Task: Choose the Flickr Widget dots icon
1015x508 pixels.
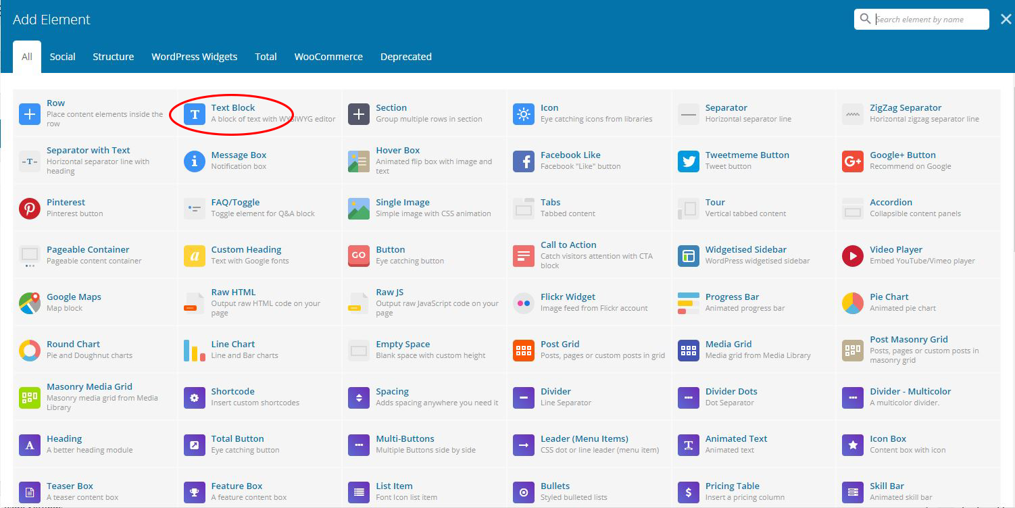Action: [524, 303]
